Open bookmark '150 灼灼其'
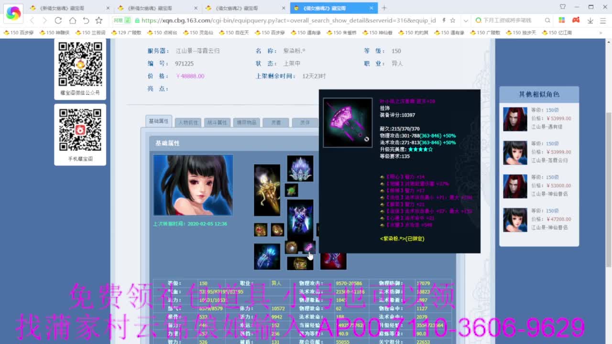The image size is (612, 344). 413,32
